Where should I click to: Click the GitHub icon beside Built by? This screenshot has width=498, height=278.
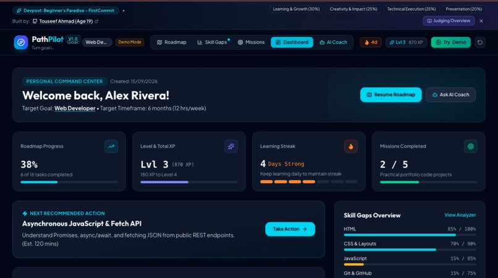coord(35,21)
